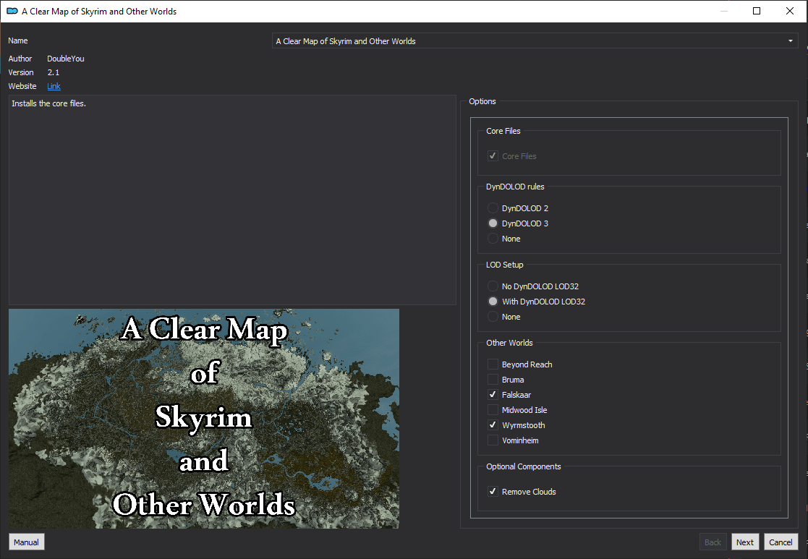Screen dimensions: 808x559
Task: Close the installer window
Action: pos(790,11)
